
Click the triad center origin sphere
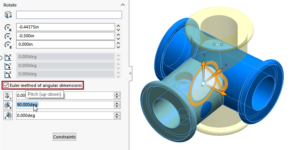click(204, 83)
